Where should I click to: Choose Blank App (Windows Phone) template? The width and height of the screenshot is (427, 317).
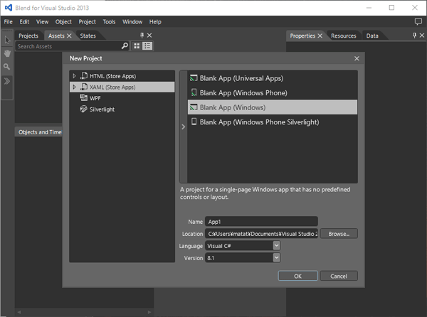pyautogui.click(x=273, y=92)
